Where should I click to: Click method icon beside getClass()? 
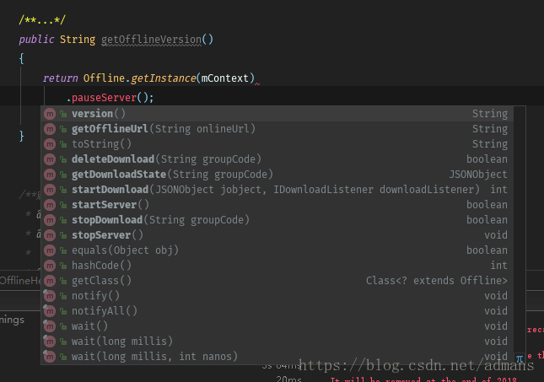[x=50, y=281]
